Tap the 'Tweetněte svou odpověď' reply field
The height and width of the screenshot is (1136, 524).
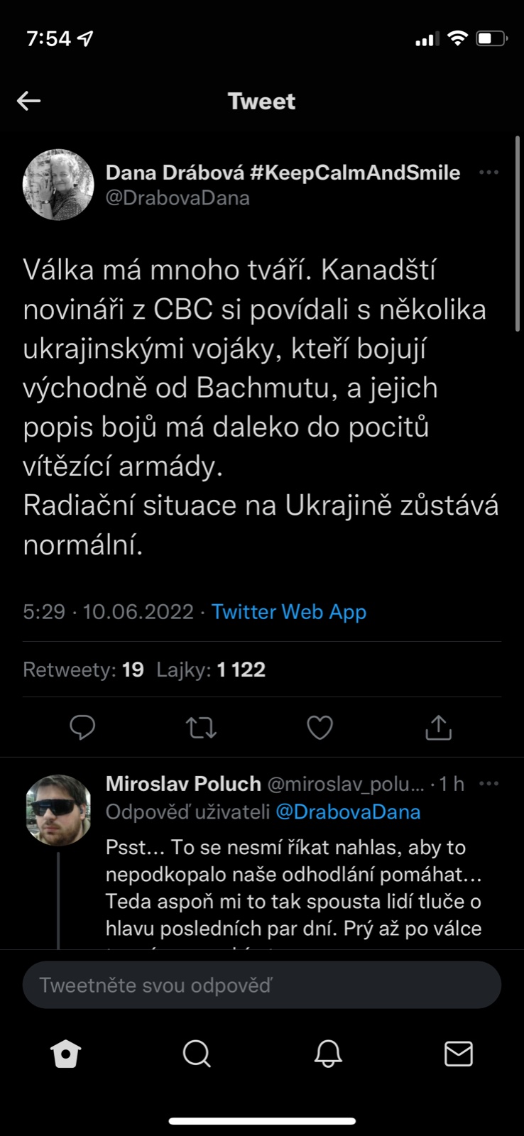point(262,985)
